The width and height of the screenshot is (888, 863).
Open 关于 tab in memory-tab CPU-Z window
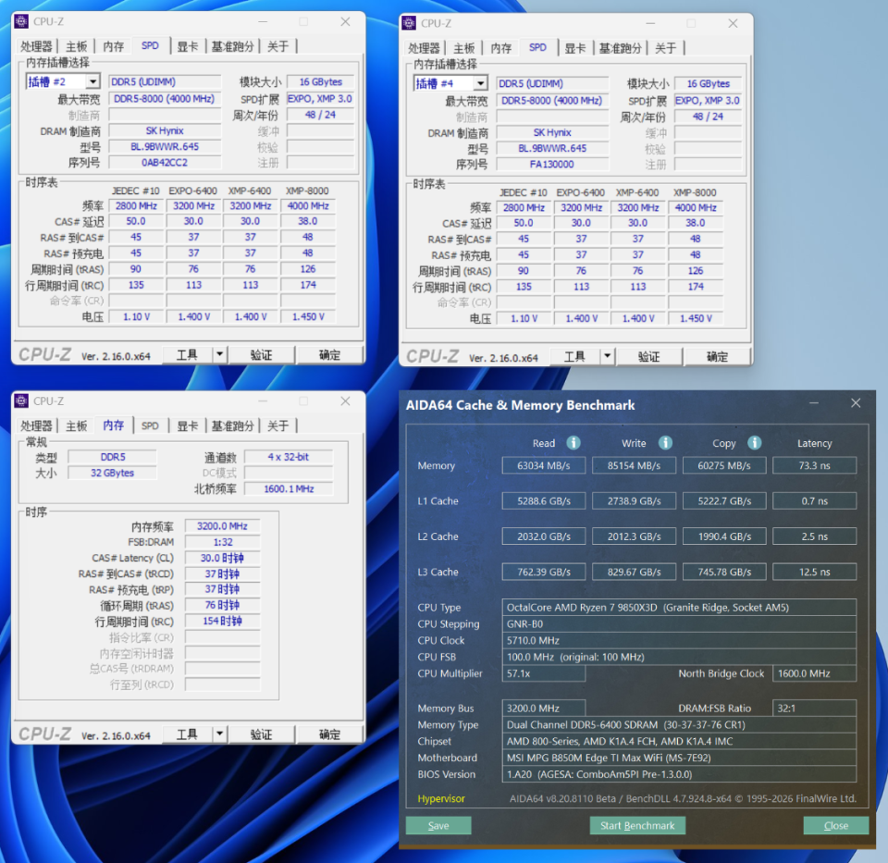coord(278,425)
